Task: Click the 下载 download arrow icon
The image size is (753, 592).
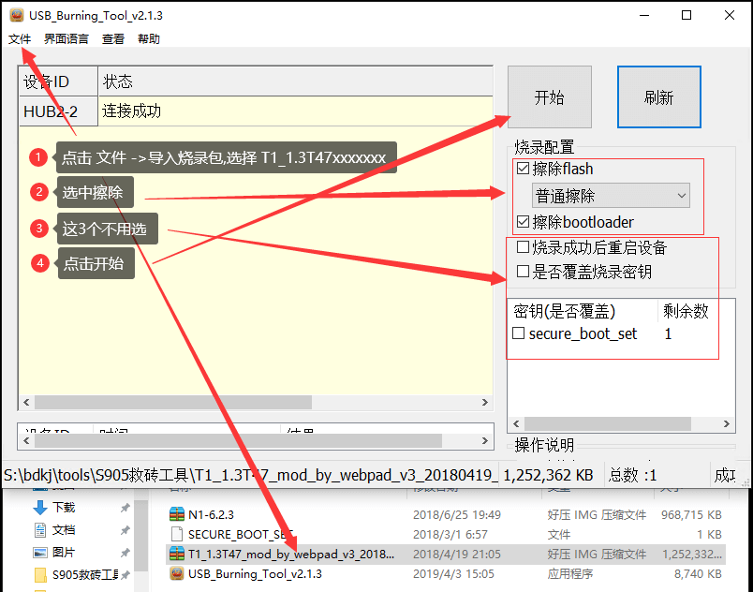Action: click(40, 508)
